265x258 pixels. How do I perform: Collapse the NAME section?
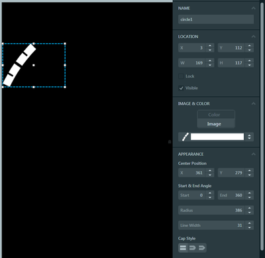pos(253,8)
